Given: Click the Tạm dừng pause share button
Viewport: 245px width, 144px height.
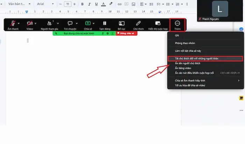Looking at the screenshot, I should 105,23.
